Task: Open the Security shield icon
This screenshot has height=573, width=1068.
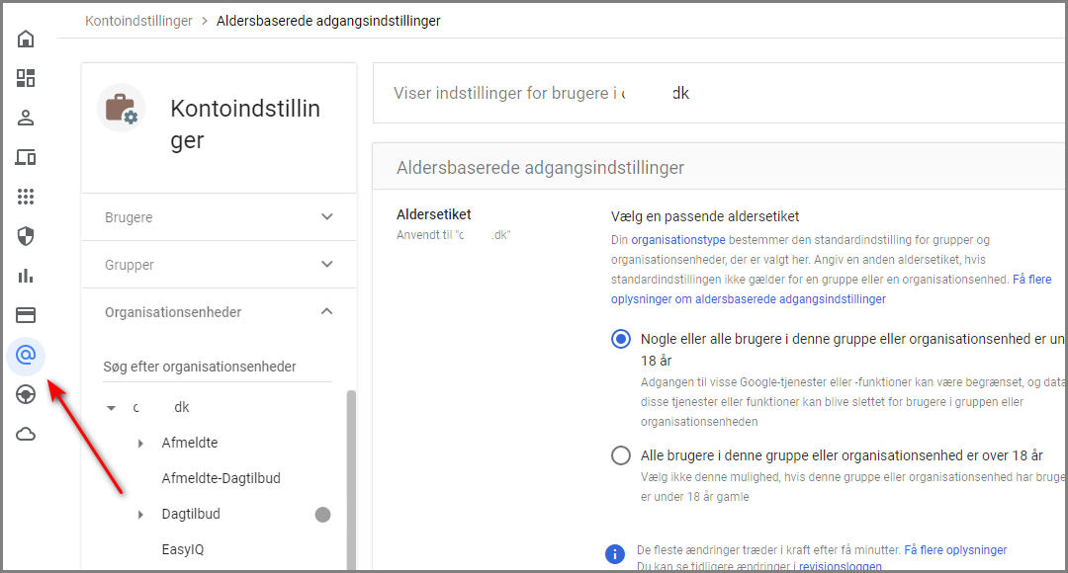Action: tap(26, 236)
